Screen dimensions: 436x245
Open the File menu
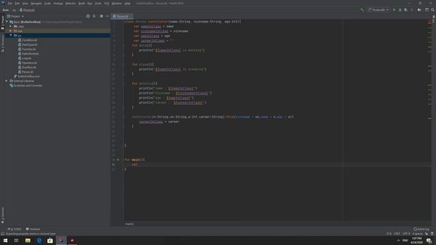10,3
